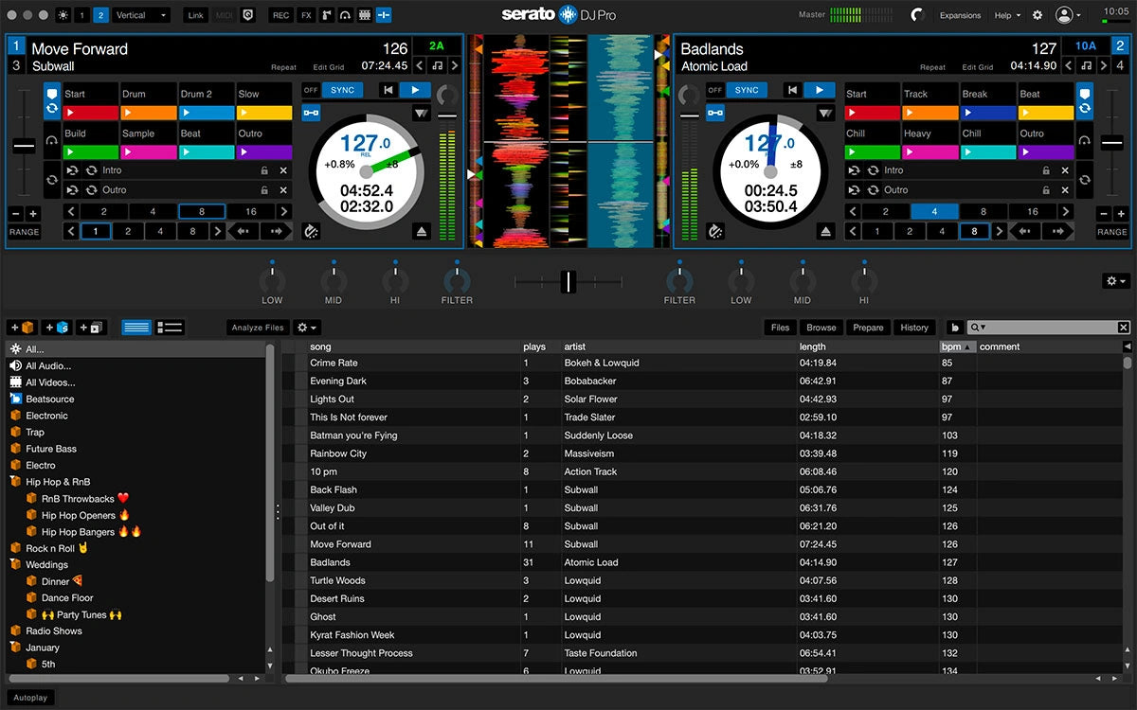The image size is (1137, 710).
Task: Click the Analyze Files button
Action: click(x=258, y=328)
